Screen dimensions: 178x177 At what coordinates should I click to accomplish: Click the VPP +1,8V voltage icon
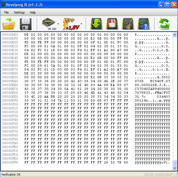71,24
